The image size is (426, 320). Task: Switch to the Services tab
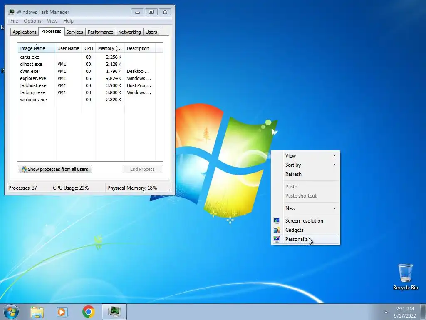[74, 32]
